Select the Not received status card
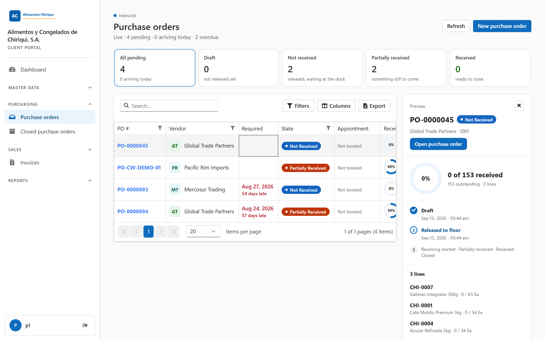This screenshot has height=340, width=545. 322,68
